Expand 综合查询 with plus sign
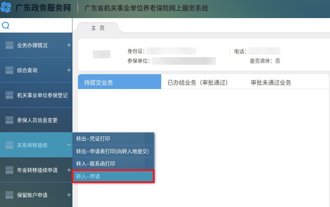The image size is (330, 207). (69, 70)
